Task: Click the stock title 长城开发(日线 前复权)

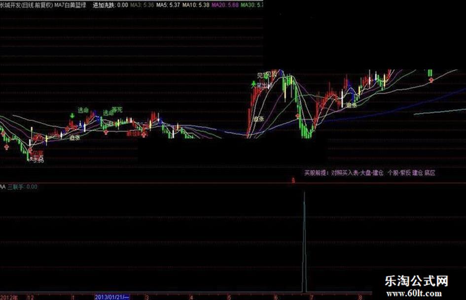Action: (x=27, y=5)
